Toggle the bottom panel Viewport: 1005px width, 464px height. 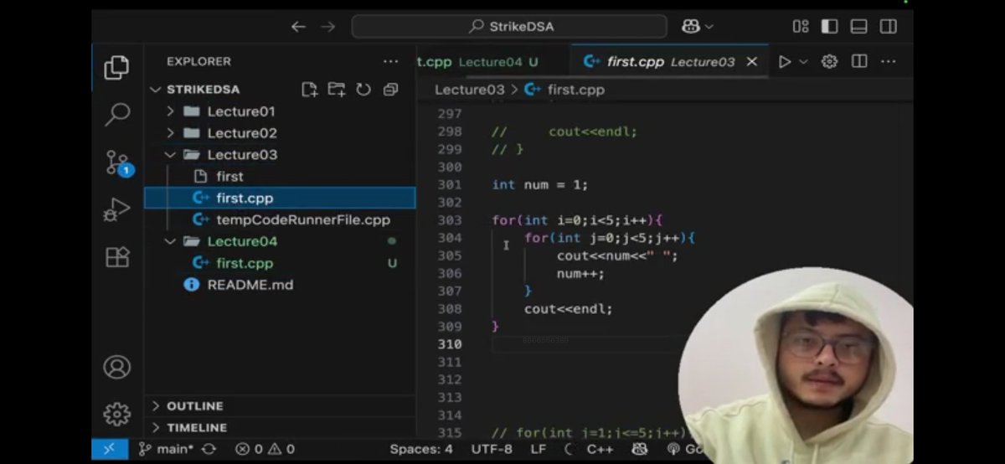[858, 27]
